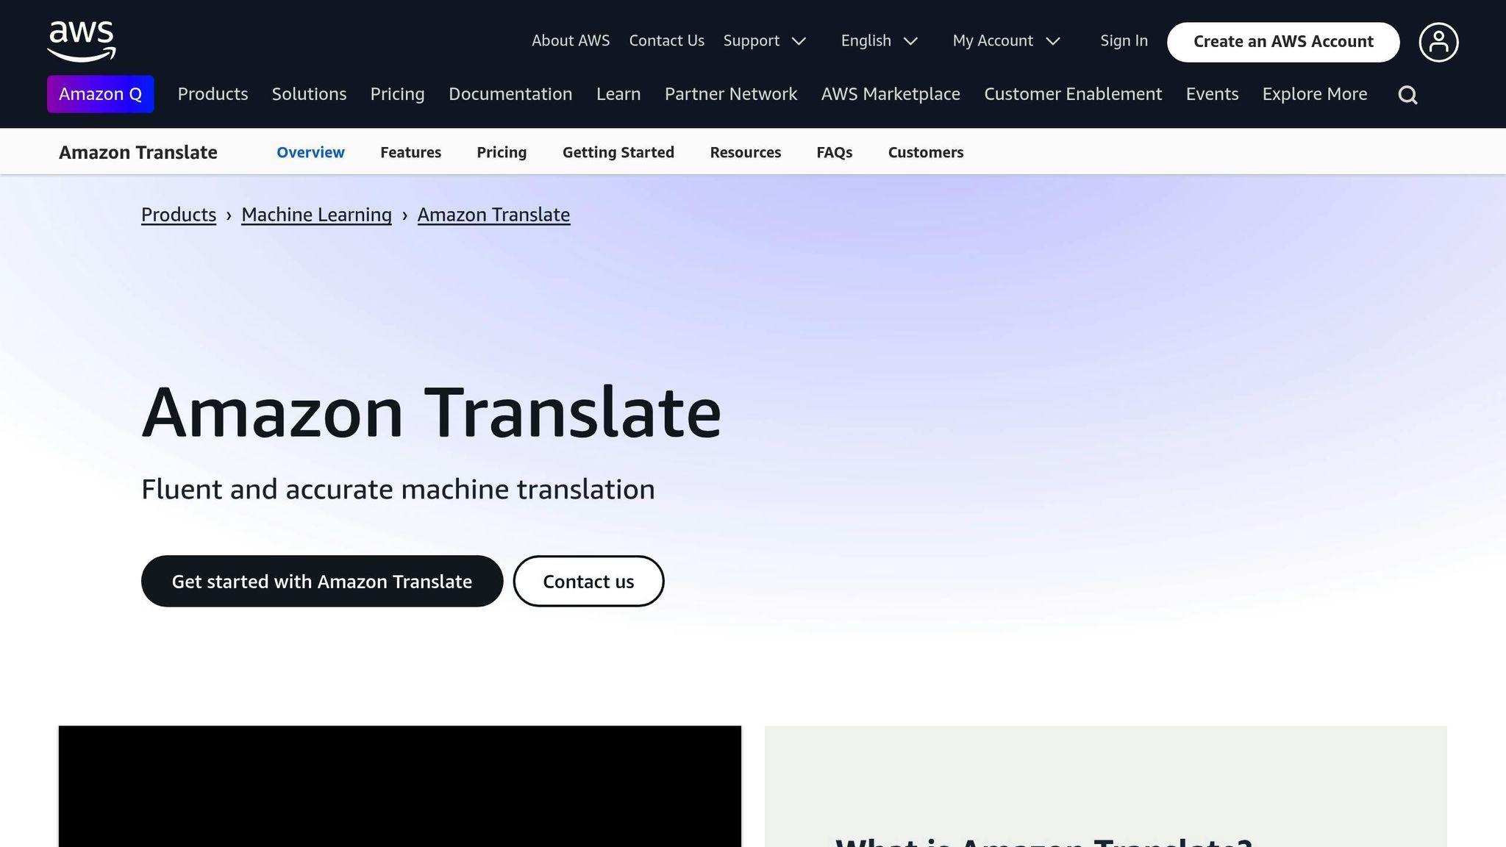Open the Resources section
This screenshot has height=847, width=1506.
[745, 152]
